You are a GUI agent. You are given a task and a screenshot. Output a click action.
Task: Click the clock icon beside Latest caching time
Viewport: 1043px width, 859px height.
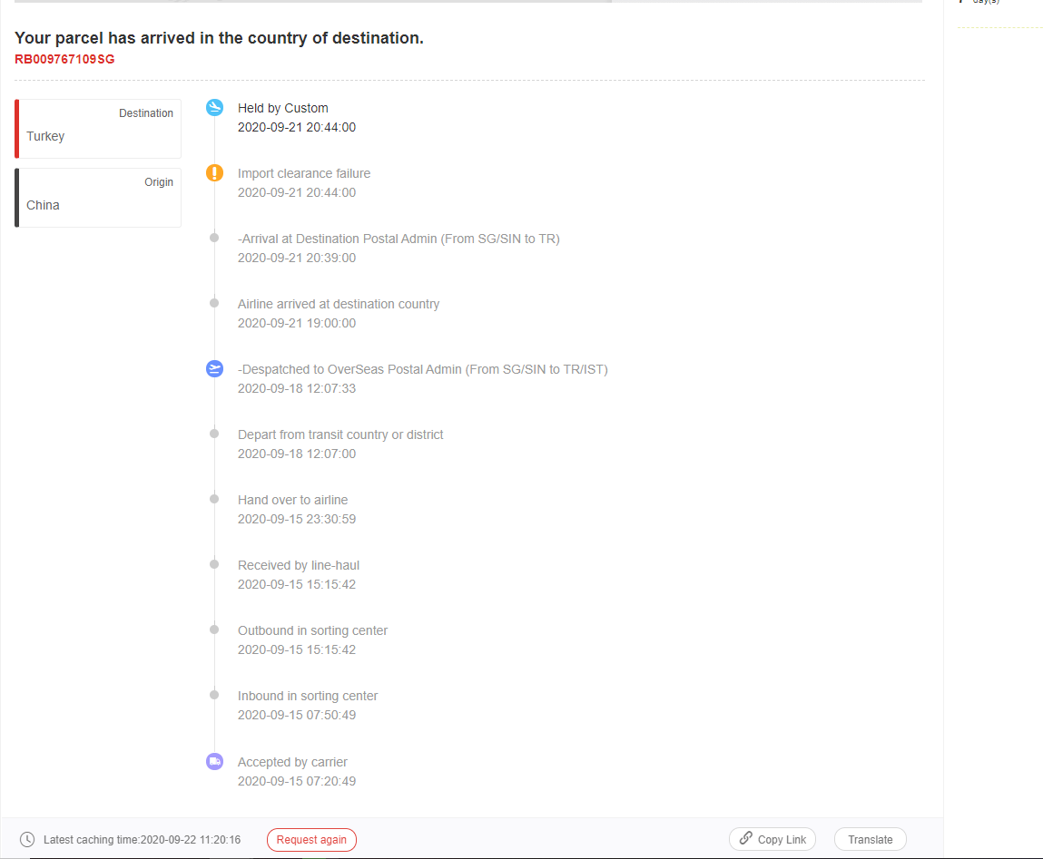point(27,840)
